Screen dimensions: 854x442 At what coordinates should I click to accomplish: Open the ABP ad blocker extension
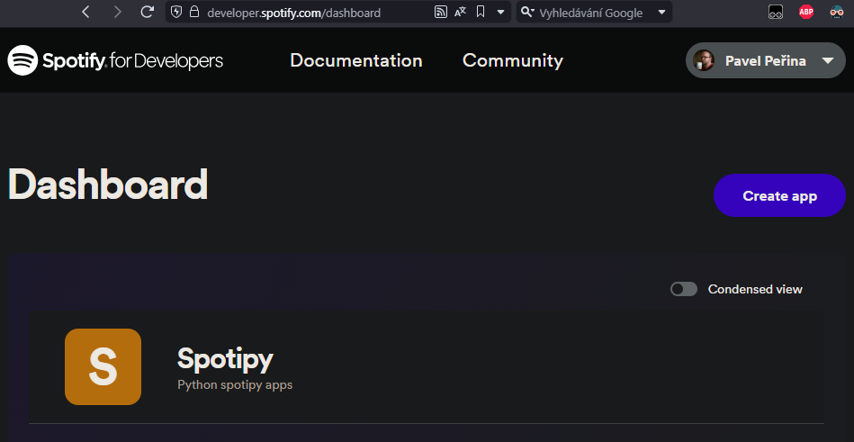(x=805, y=13)
